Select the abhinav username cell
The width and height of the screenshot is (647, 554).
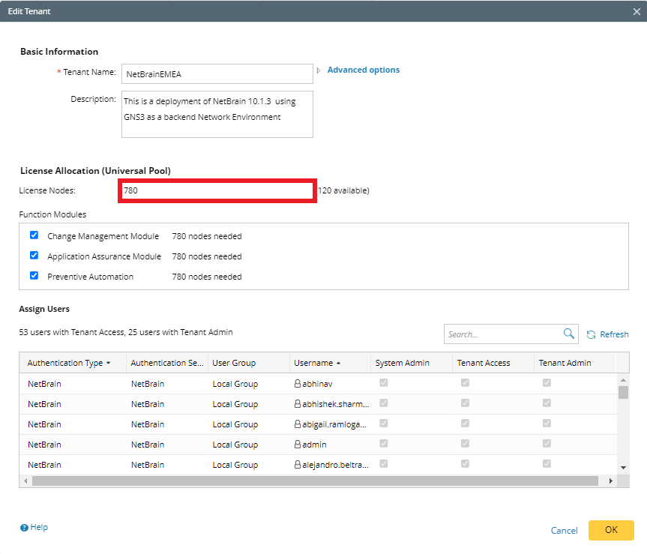[x=330, y=384]
